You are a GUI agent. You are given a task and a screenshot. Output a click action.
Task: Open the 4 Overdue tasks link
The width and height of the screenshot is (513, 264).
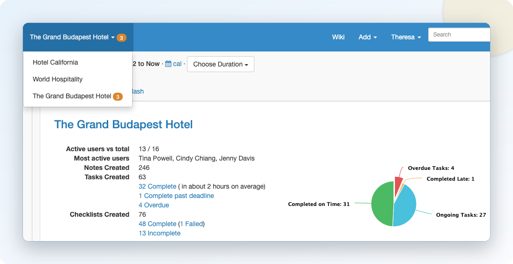click(154, 205)
